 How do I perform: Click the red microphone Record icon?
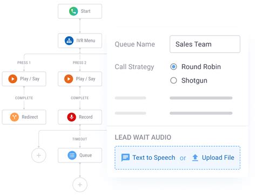pyautogui.click(x=71, y=117)
